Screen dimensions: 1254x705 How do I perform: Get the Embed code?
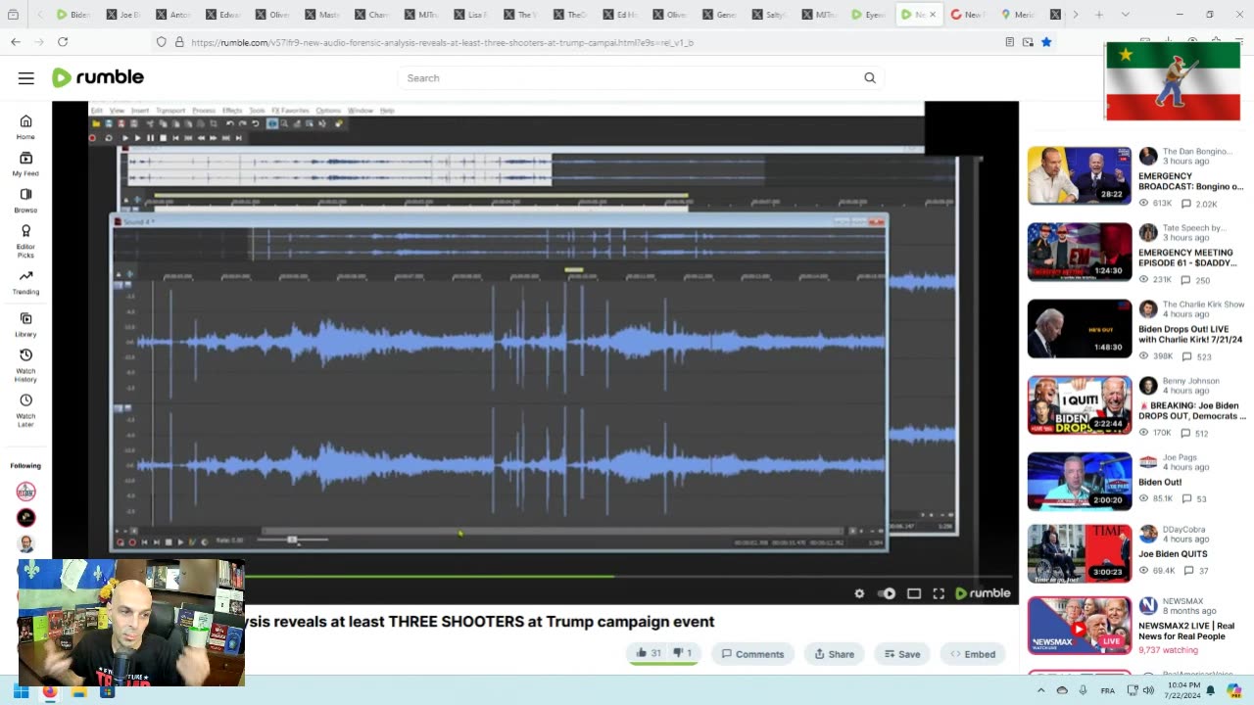973,654
